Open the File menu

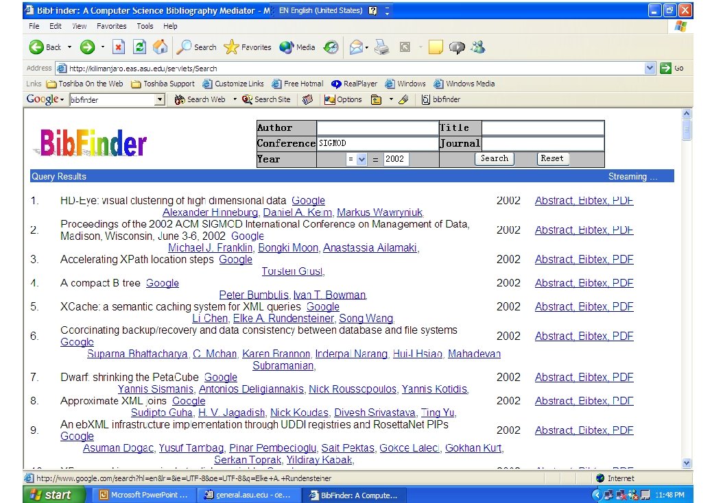[x=34, y=26]
